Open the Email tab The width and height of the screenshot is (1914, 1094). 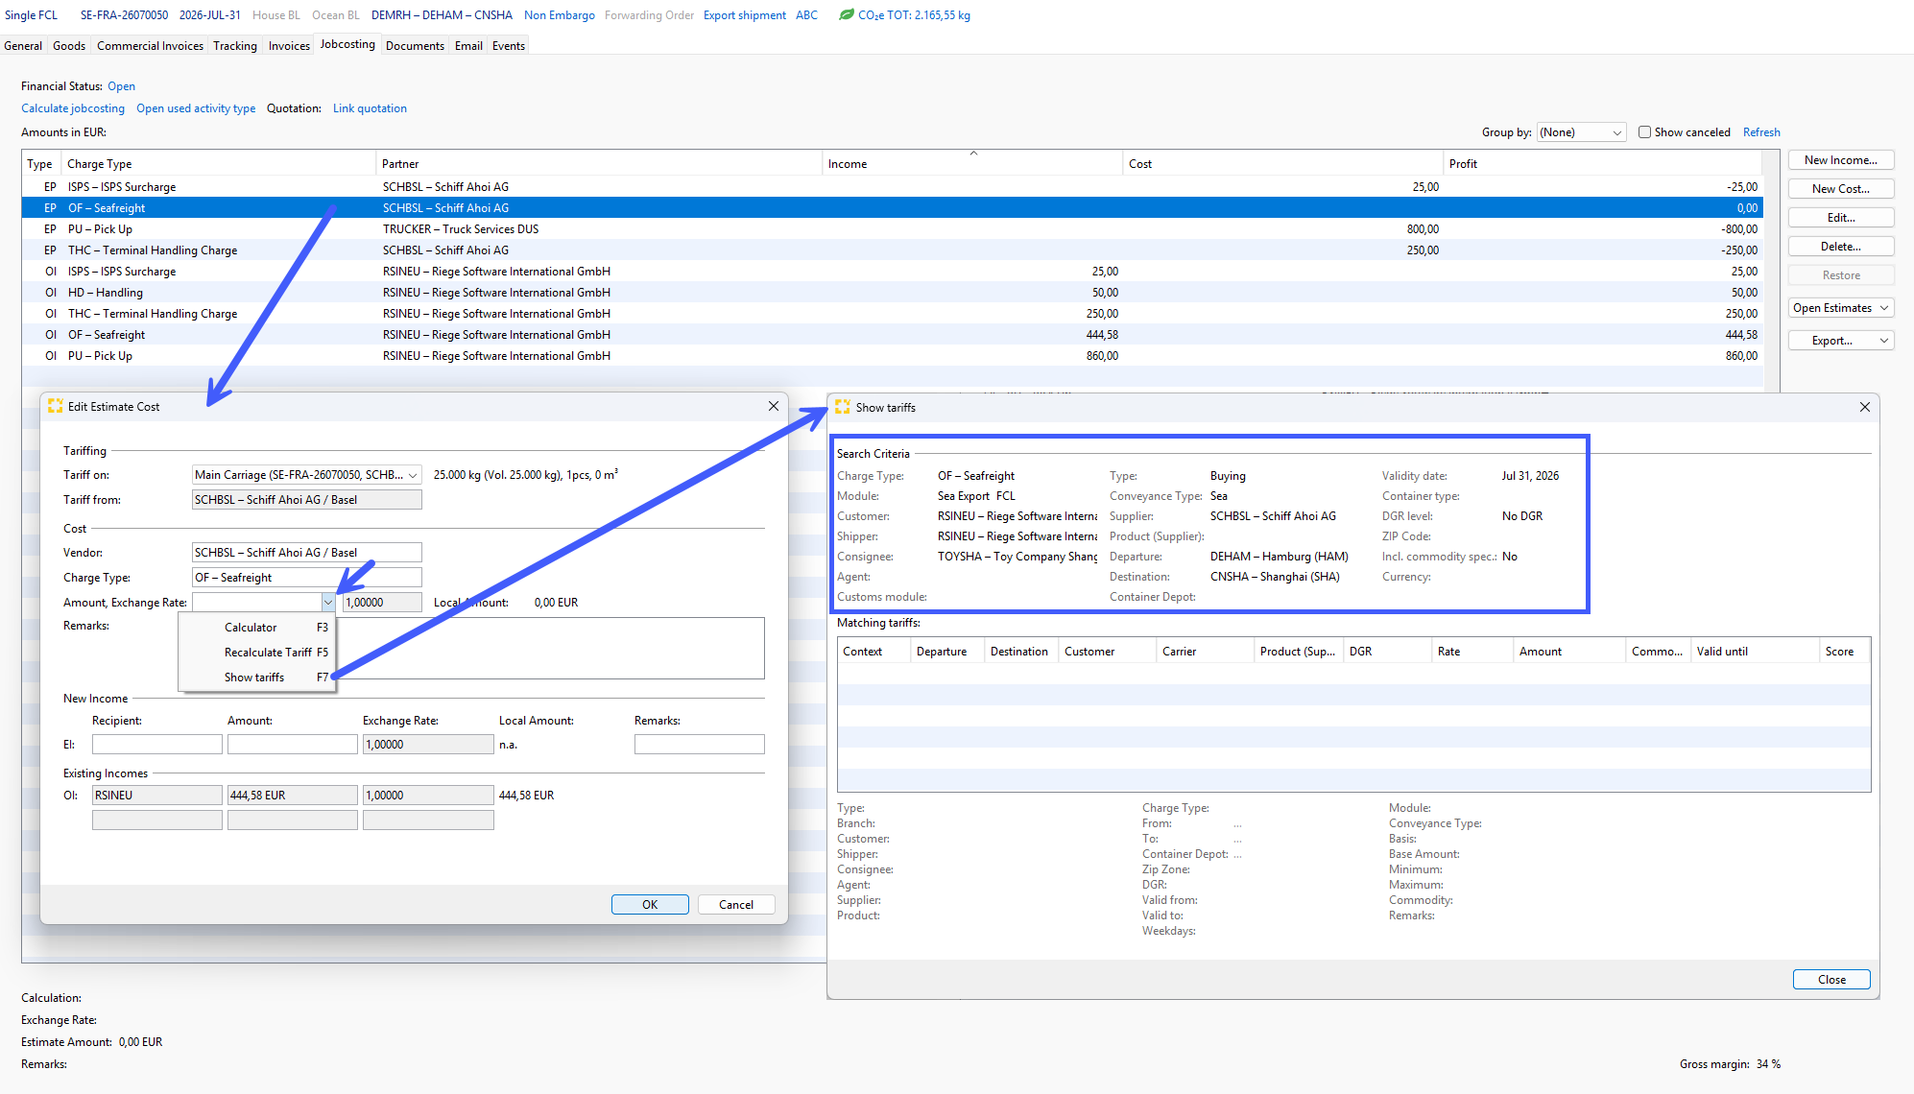pyautogui.click(x=468, y=45)
